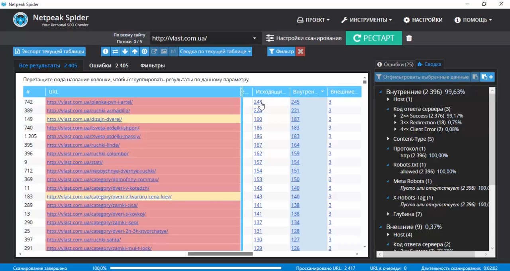Screen dimensions: 510x271
Task: Click Экспорт текущей таблицы button
Action: (x=49, y=51)
